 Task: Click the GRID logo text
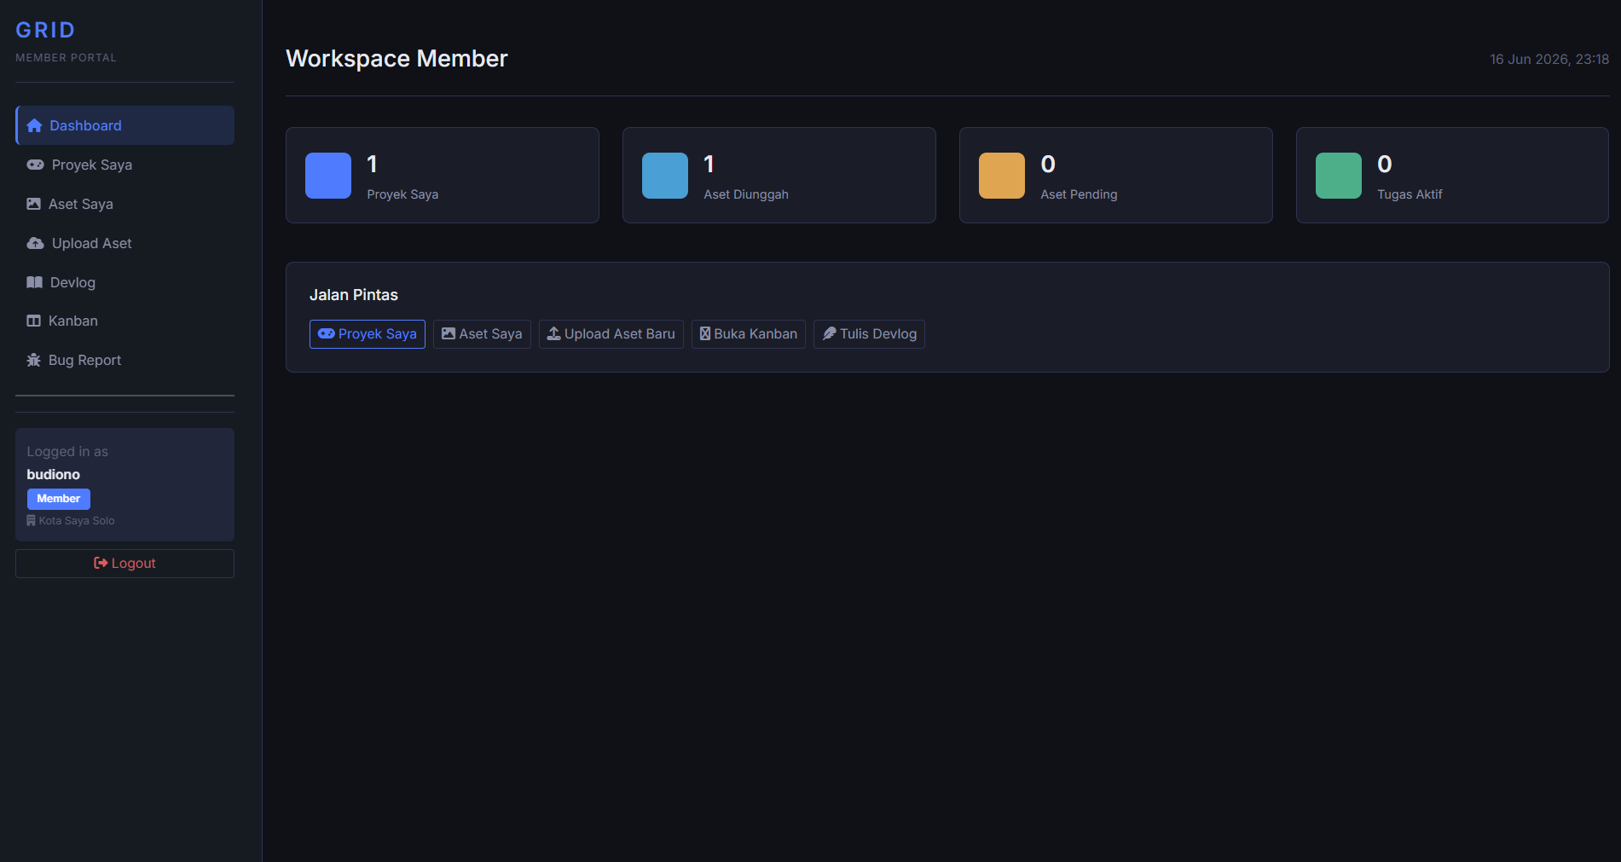pos(45,30)
